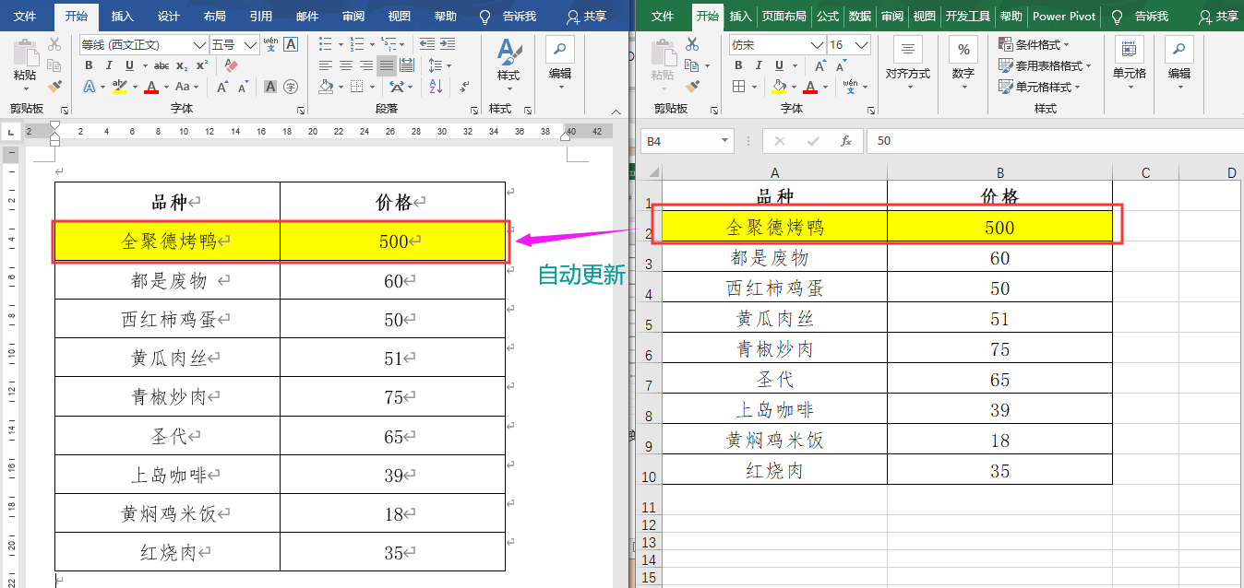This screenshot has height=588, width=1244.
Task: Click Shrink Font icon in Word ribbon
Action: [243, 87]
